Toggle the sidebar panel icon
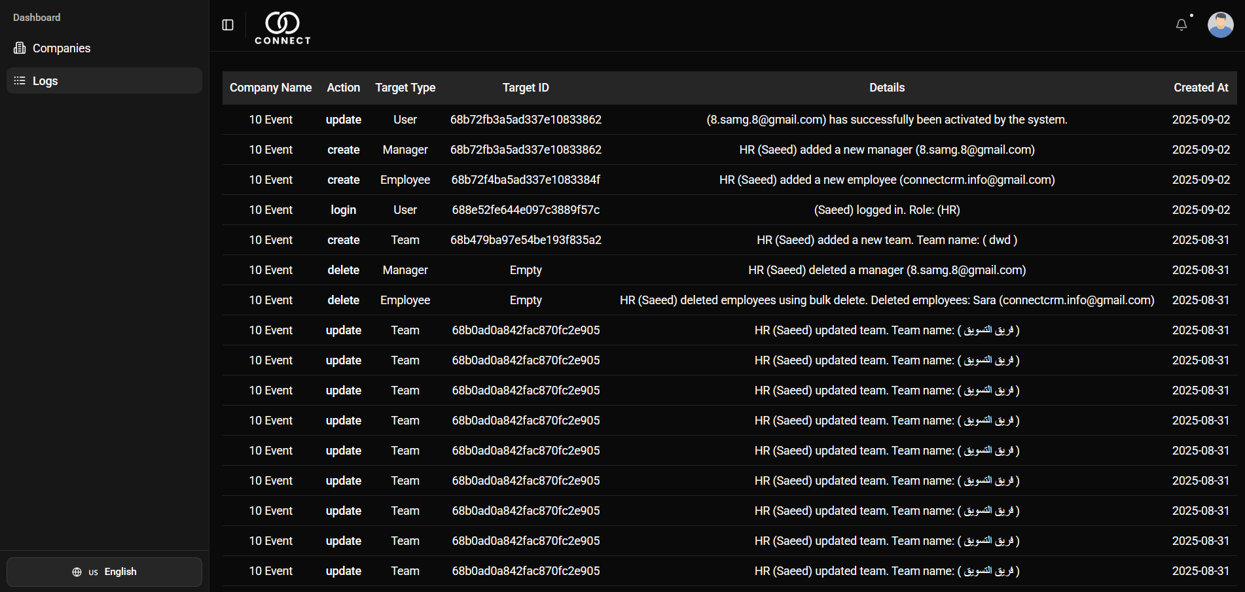This screenshot has height=592, width=1245. [228, 25]
